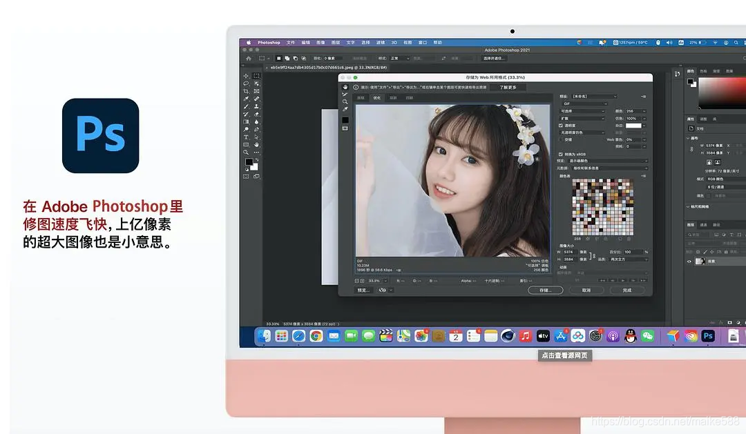
Task: Click the 完成 done button
Action: tap(627, 290)
